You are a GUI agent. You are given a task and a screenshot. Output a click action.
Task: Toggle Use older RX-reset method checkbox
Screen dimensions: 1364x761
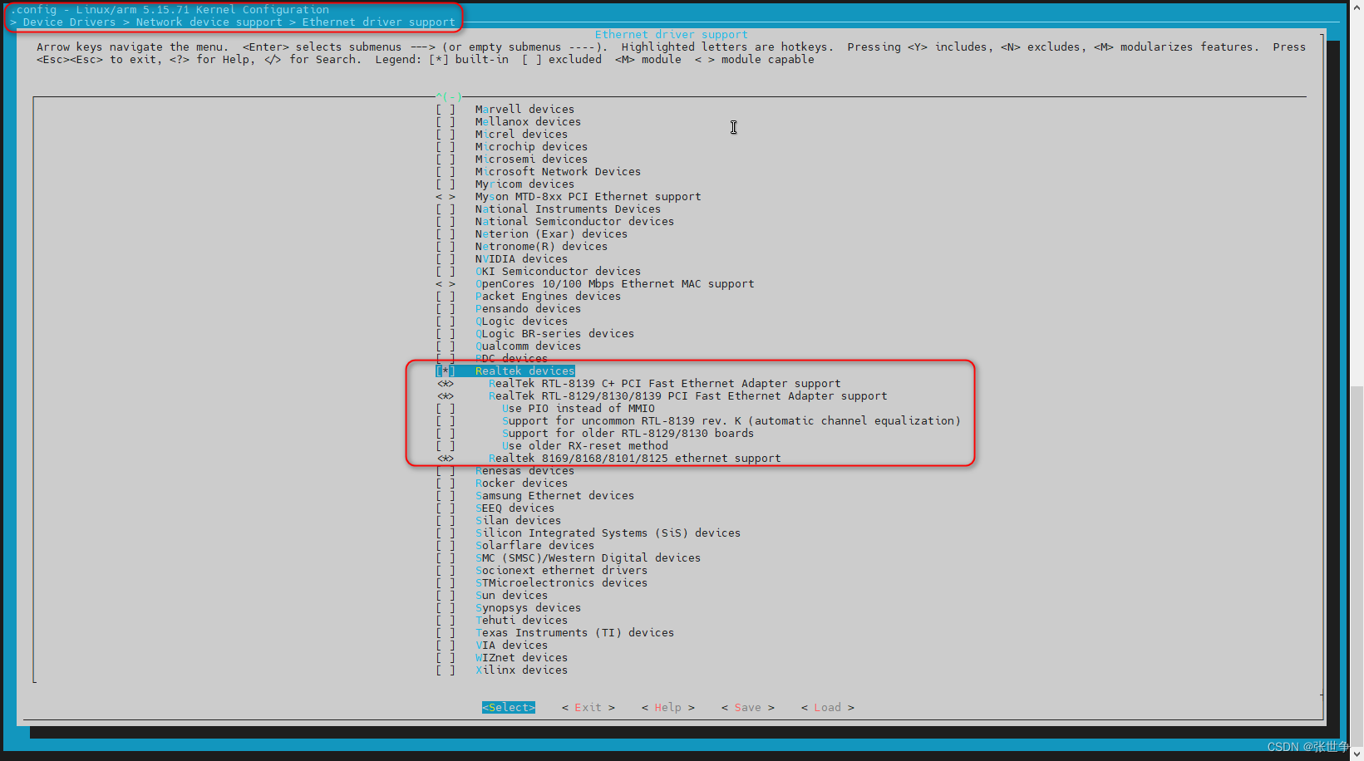tap(446, 446)
